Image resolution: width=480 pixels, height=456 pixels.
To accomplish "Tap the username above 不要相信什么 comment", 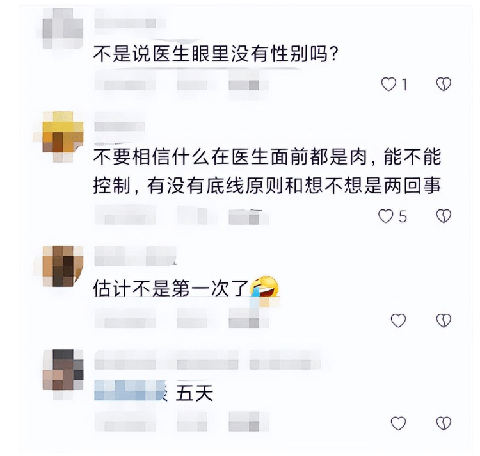I will (120, 126).
